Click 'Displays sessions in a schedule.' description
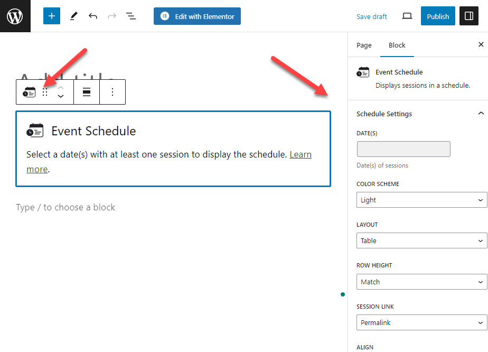The width and height of the screenshot is (488, 352). [423, 85]
